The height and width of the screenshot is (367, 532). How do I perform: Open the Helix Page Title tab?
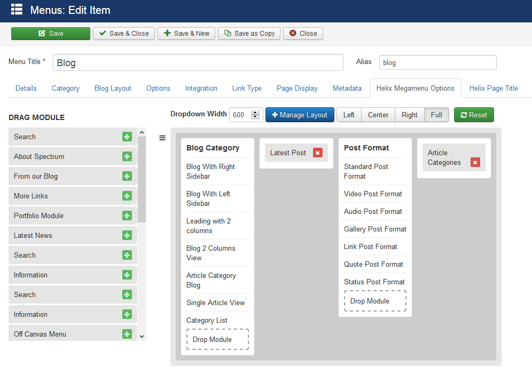(494, 89)
